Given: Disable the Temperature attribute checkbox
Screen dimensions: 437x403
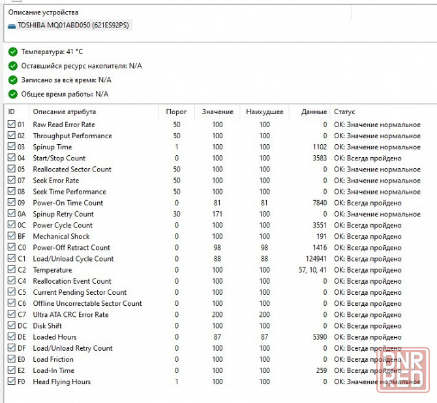Looking at the screenshot, I should (11, 270).
